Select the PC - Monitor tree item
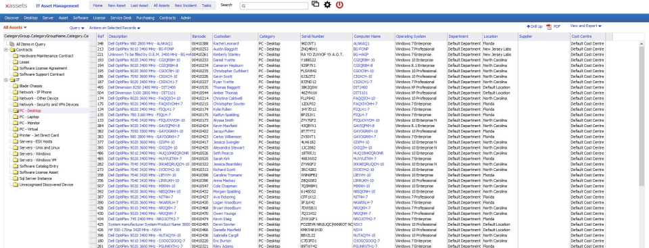The image size is (649, 248). [29, 123]
